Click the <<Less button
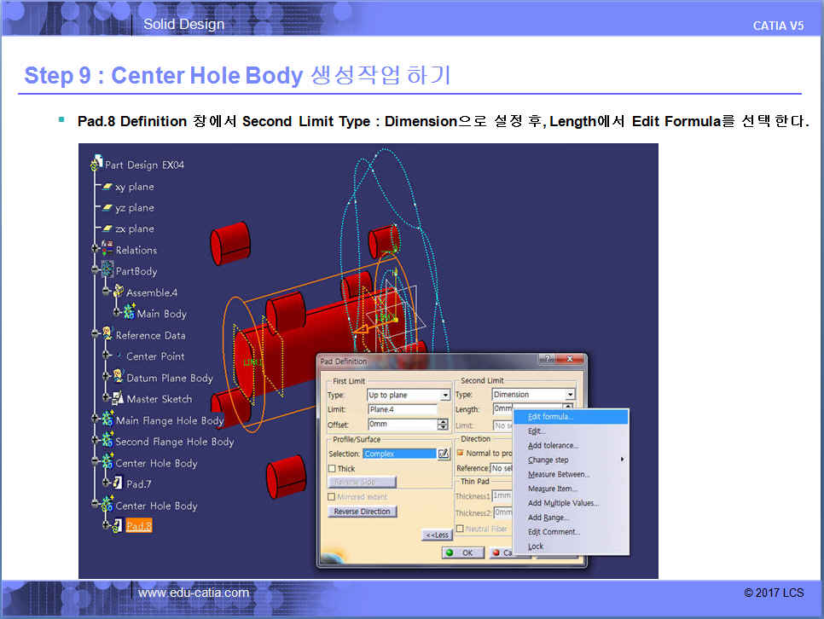Viewport: 824px width, 619px height. tap(436, 535)
